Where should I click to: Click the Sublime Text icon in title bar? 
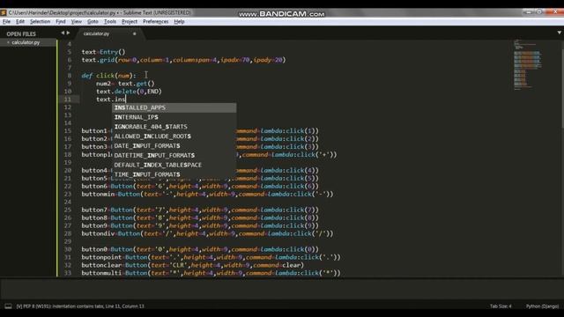4,12
